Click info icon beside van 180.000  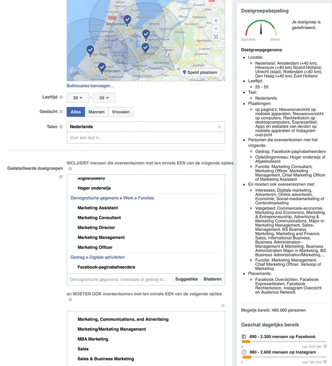325,362
